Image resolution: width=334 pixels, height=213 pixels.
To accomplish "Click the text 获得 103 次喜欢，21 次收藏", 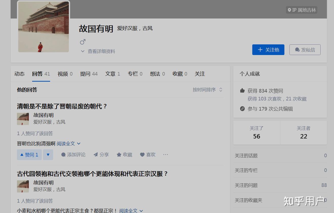I will pyautogui.click(x=277, y=99).
